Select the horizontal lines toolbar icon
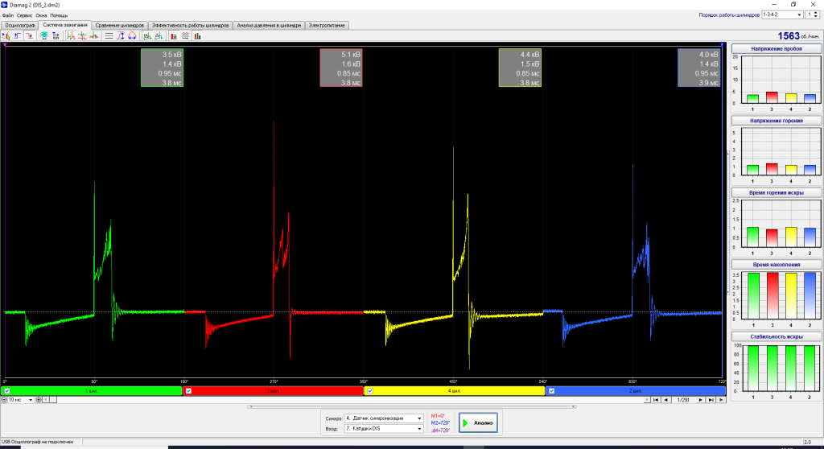Screen dimensions: 824x449 [109, 35]
